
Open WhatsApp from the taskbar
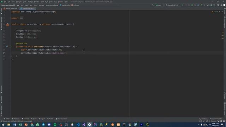click(38, 125)
